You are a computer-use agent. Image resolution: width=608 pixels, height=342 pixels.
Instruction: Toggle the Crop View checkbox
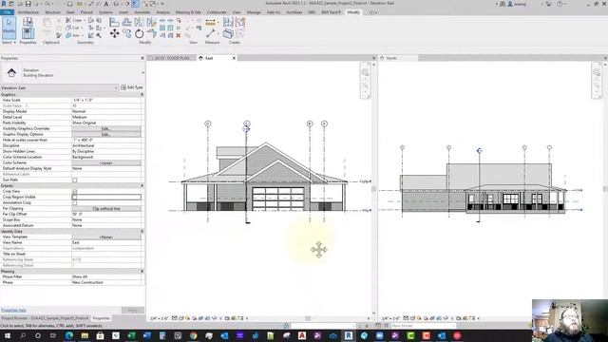75,192
